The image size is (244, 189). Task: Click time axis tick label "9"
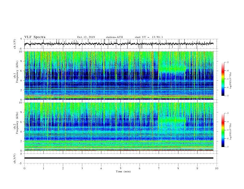197,168
